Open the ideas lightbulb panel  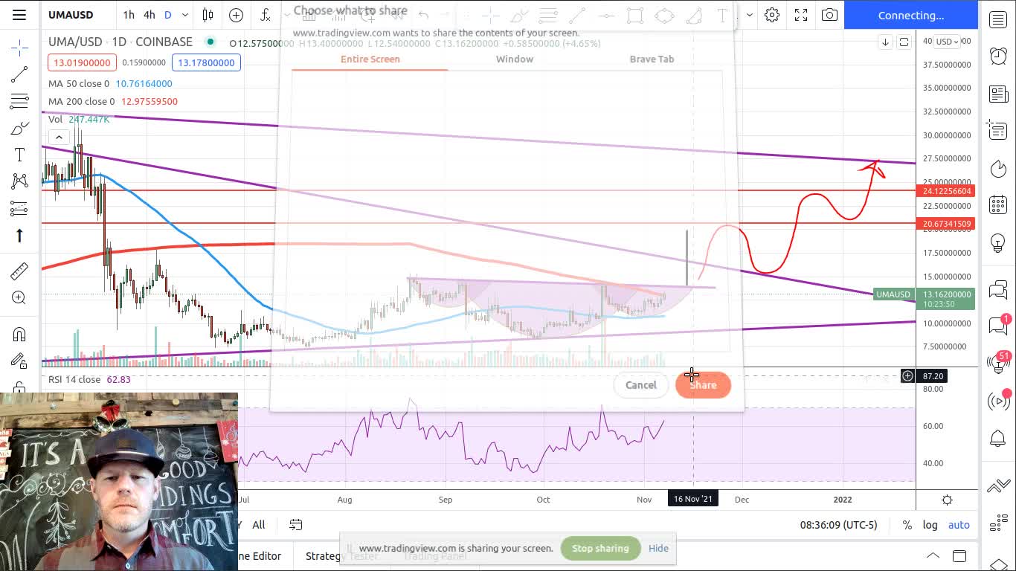998,242
